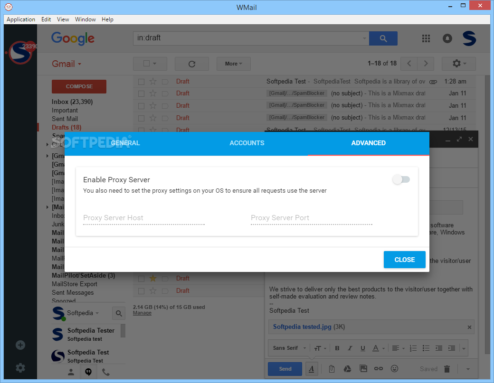Open Gmail product dropdown
The image size is (494, 383).
[66, 64]
